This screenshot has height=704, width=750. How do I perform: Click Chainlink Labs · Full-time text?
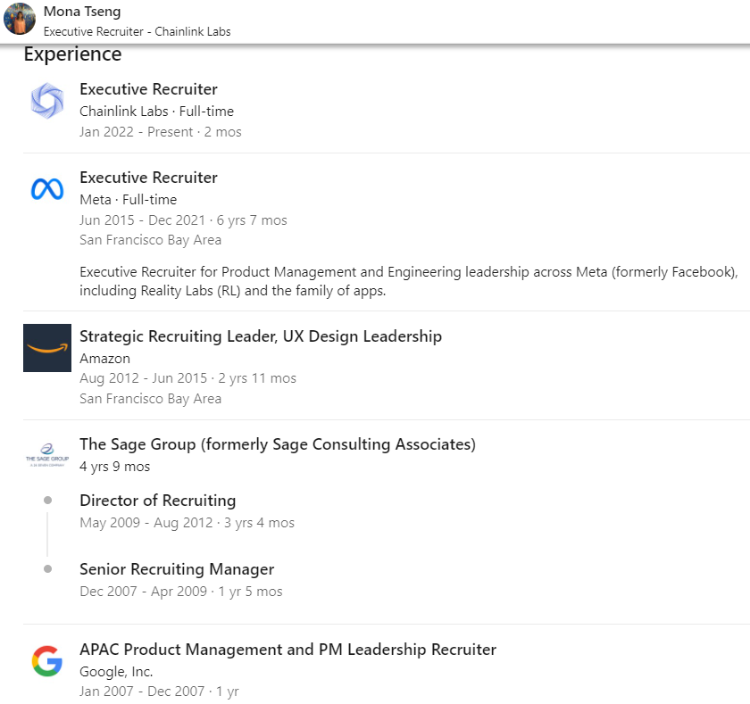point(156,111)
